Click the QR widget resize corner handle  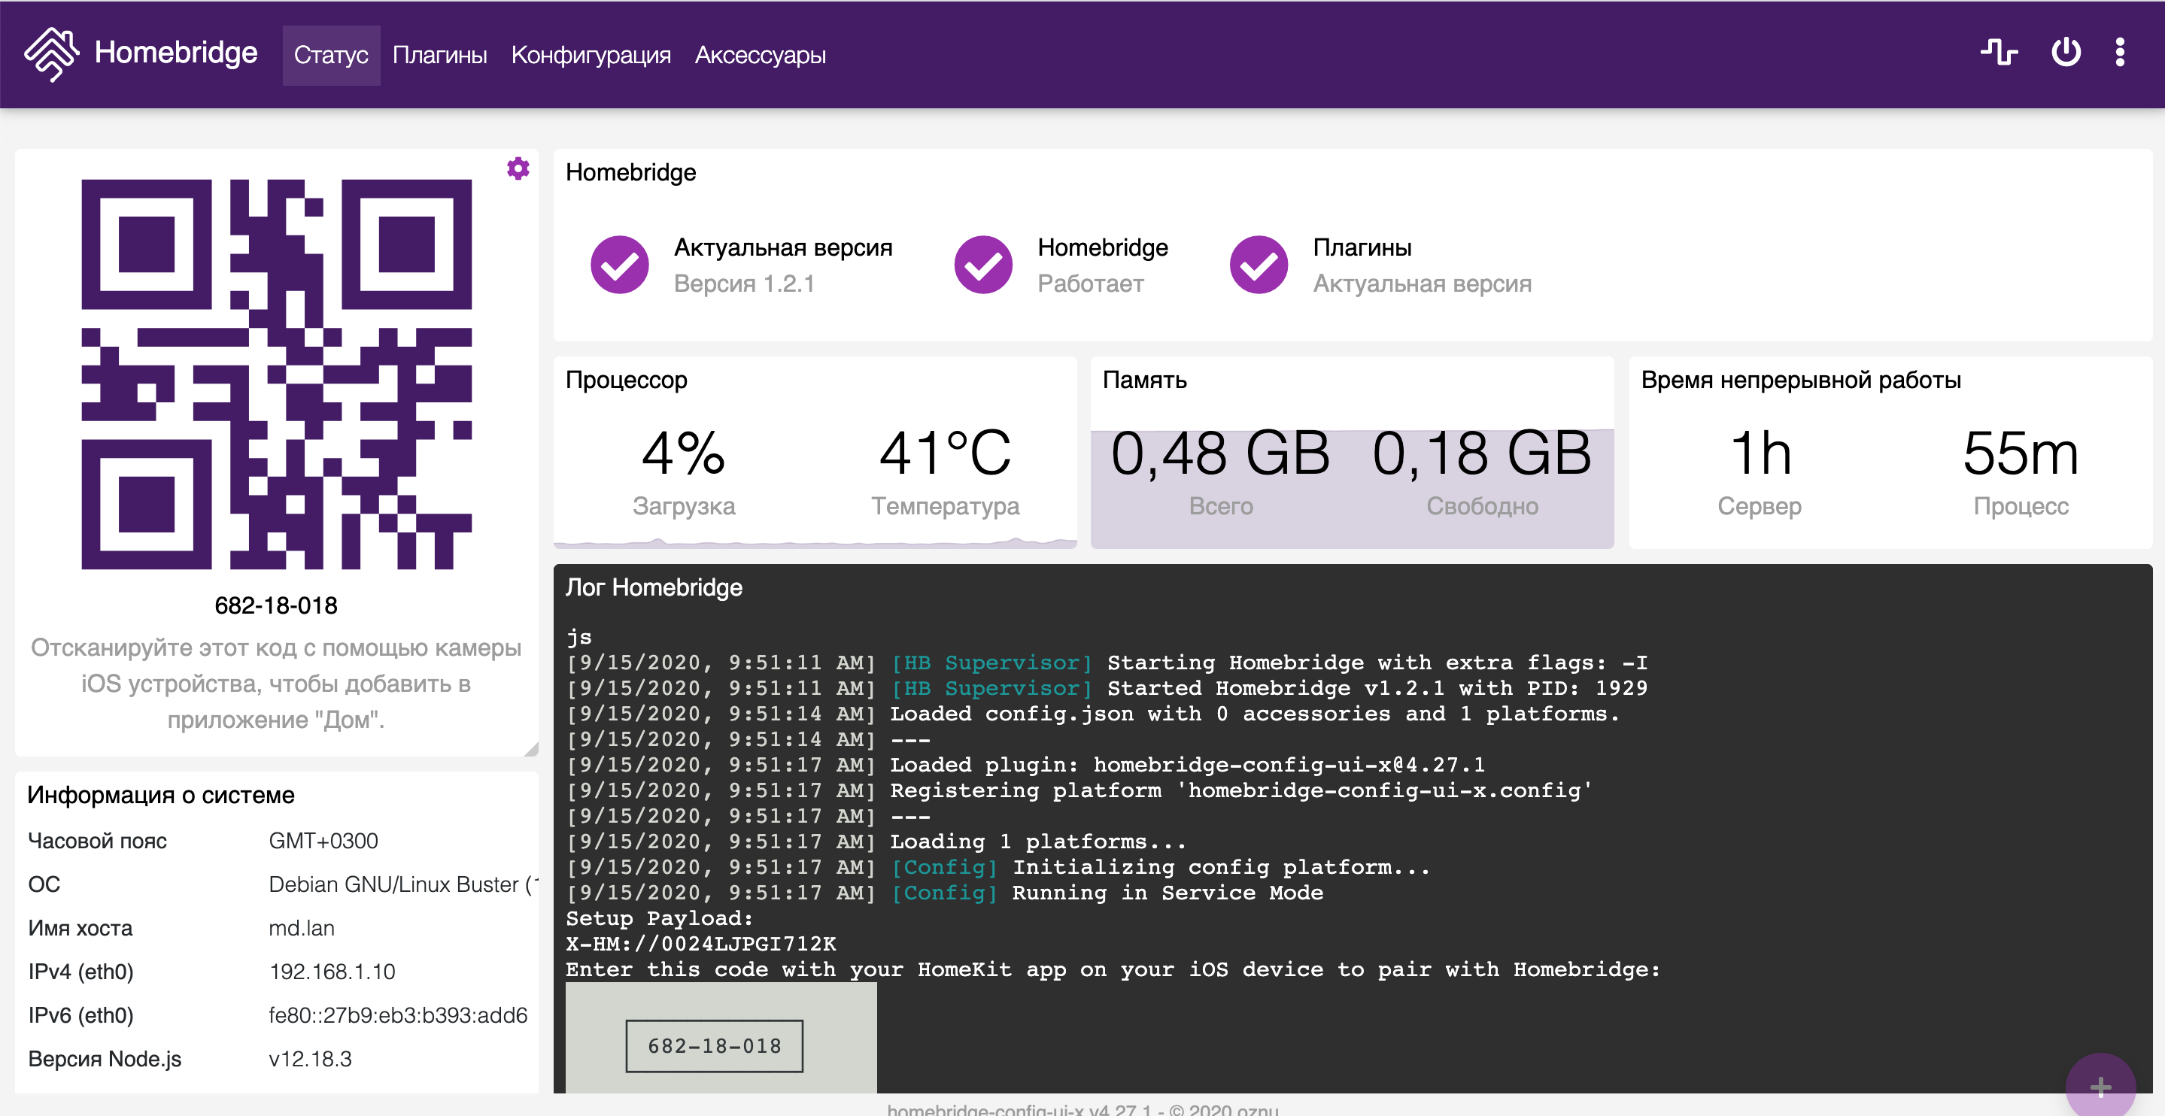click(531, 749)
